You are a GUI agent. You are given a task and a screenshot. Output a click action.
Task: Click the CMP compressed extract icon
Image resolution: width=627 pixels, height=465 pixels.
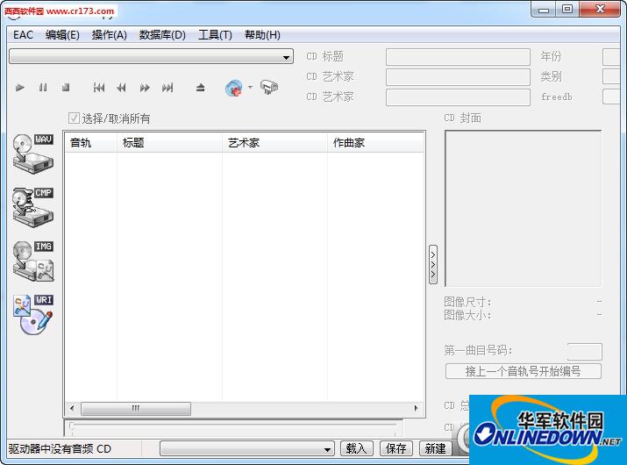click(33, 207)
